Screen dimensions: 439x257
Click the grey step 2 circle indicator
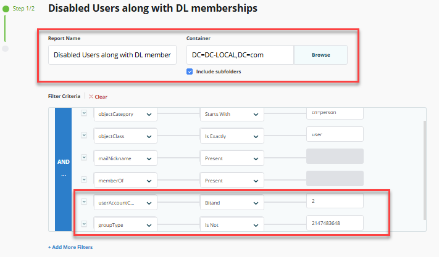click(x=6, y=48)
